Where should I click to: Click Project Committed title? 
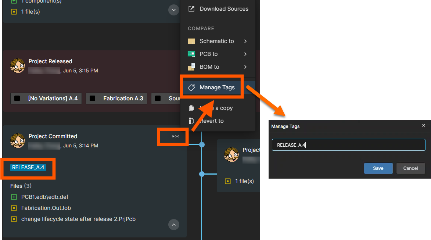click(x=53, y=136)
